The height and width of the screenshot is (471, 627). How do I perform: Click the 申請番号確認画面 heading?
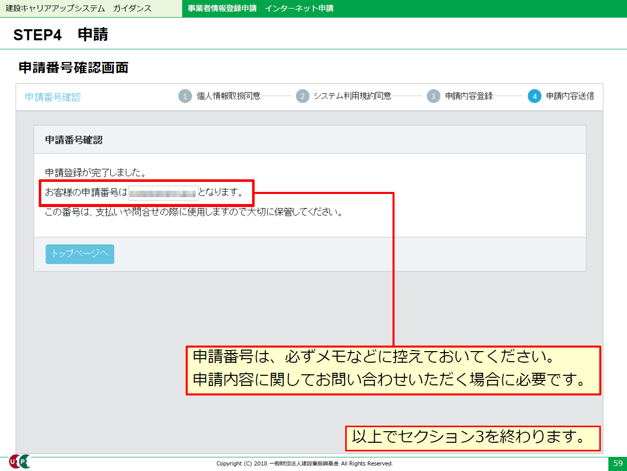click(73, 68)
